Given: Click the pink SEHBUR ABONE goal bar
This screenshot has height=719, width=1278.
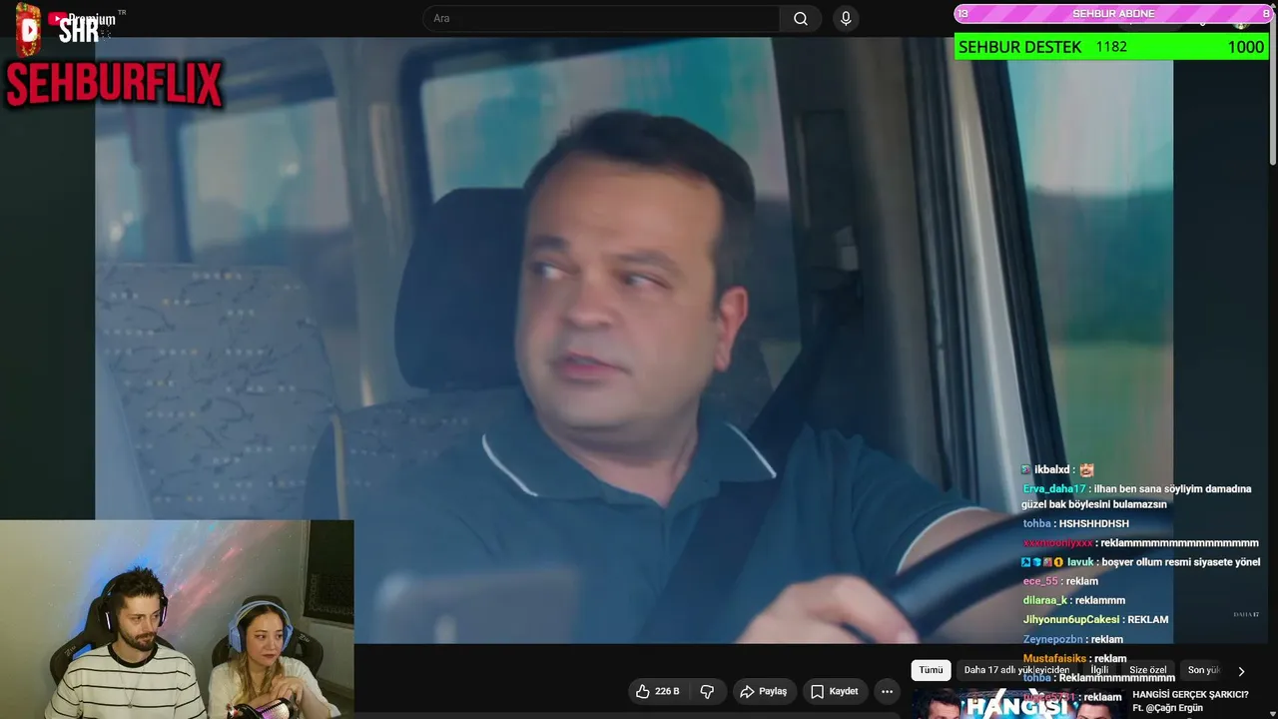Looking at the screenshot, I should pos(1113,13).
